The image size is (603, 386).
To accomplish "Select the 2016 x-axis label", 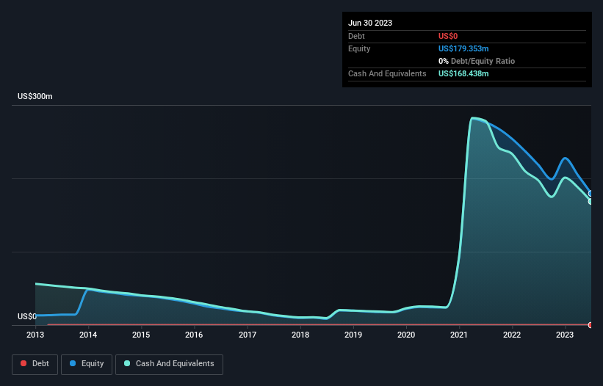I will tap(194, 335).
